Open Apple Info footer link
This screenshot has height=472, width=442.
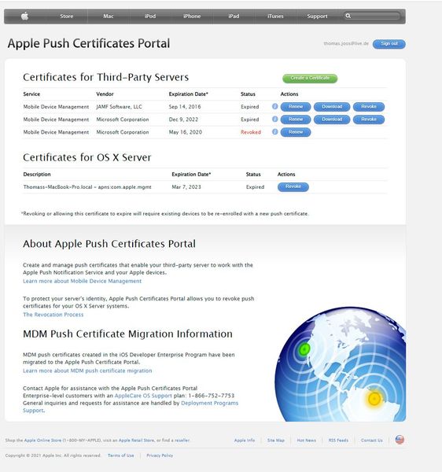[x=245, y=440]
